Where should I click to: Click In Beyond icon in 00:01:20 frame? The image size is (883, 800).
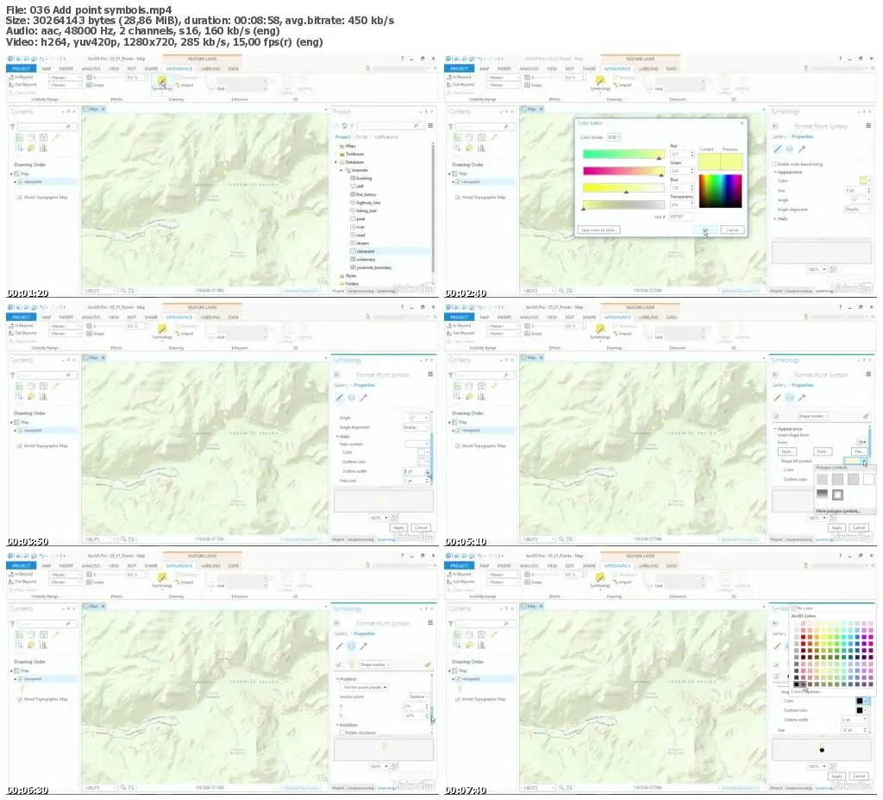tap(10, 77)
